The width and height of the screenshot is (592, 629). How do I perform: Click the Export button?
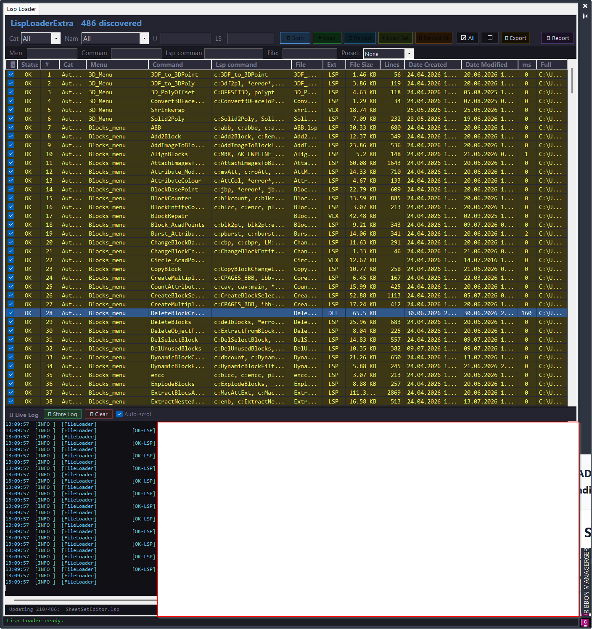(515, 38)
